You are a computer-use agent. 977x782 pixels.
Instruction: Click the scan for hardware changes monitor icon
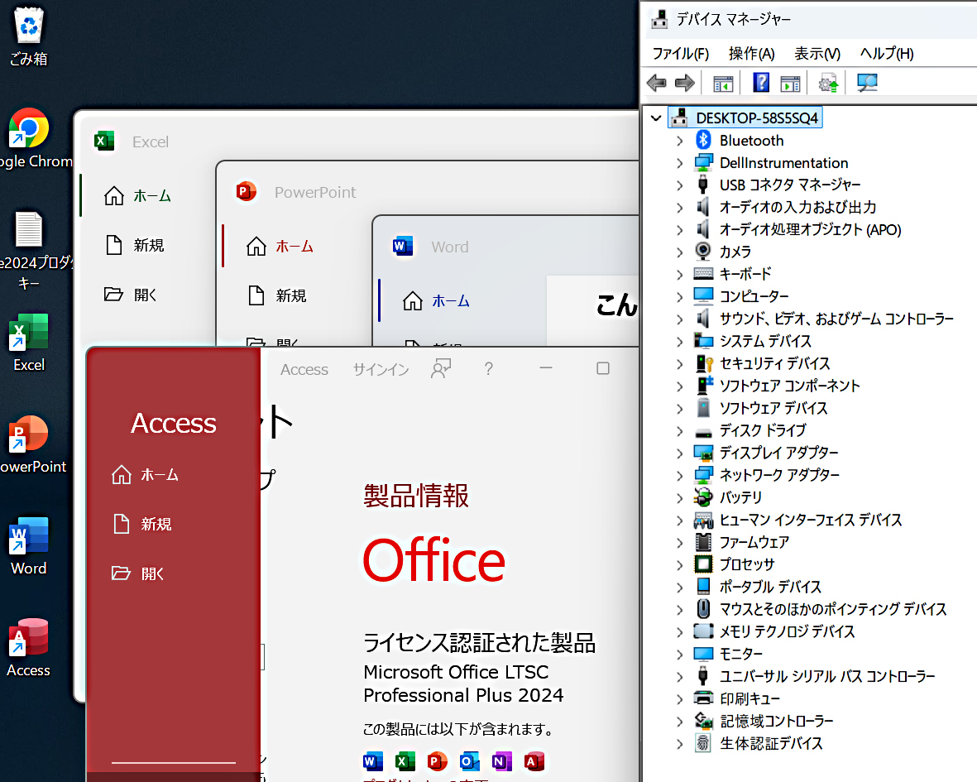(867, 82)
